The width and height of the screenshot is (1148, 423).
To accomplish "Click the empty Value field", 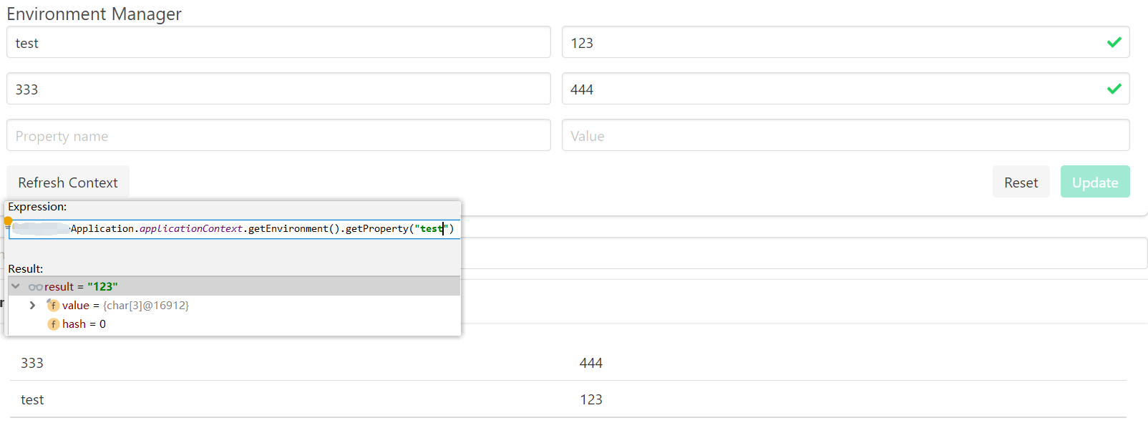I will (845, 135).
